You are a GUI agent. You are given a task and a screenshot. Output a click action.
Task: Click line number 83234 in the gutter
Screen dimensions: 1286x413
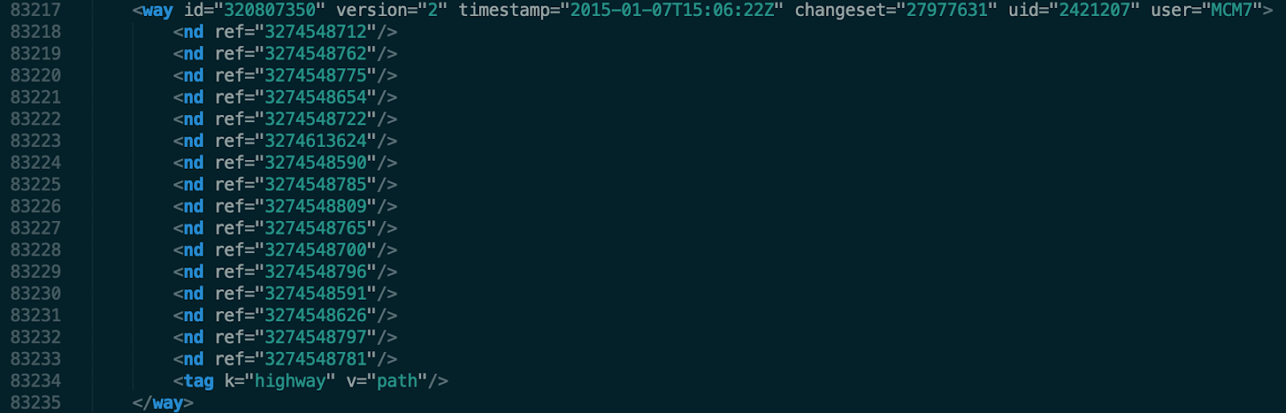coord(35,381)
